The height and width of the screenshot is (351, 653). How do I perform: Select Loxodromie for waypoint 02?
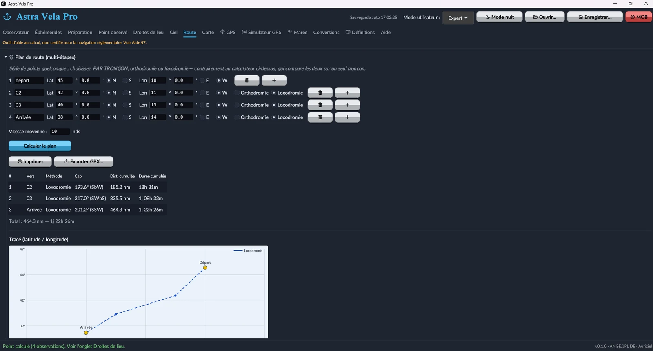click(x=287, y=93)
